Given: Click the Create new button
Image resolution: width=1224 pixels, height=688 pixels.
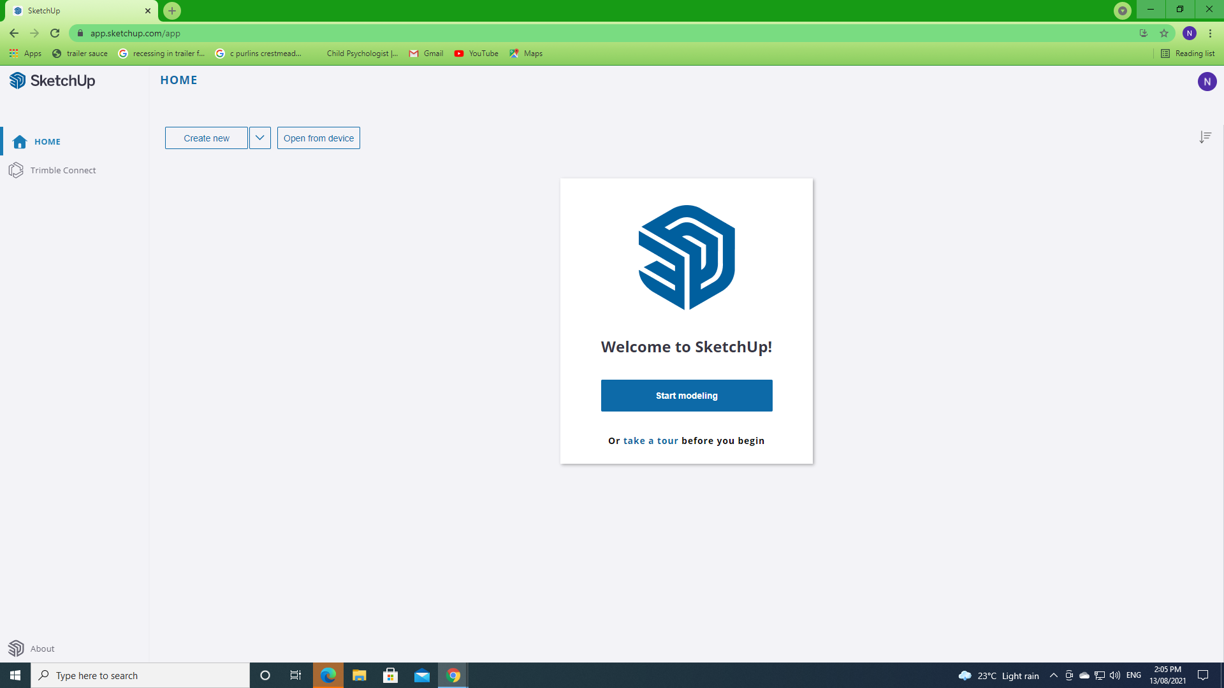Looking at the screenshot, I should [x=206, y=138].
